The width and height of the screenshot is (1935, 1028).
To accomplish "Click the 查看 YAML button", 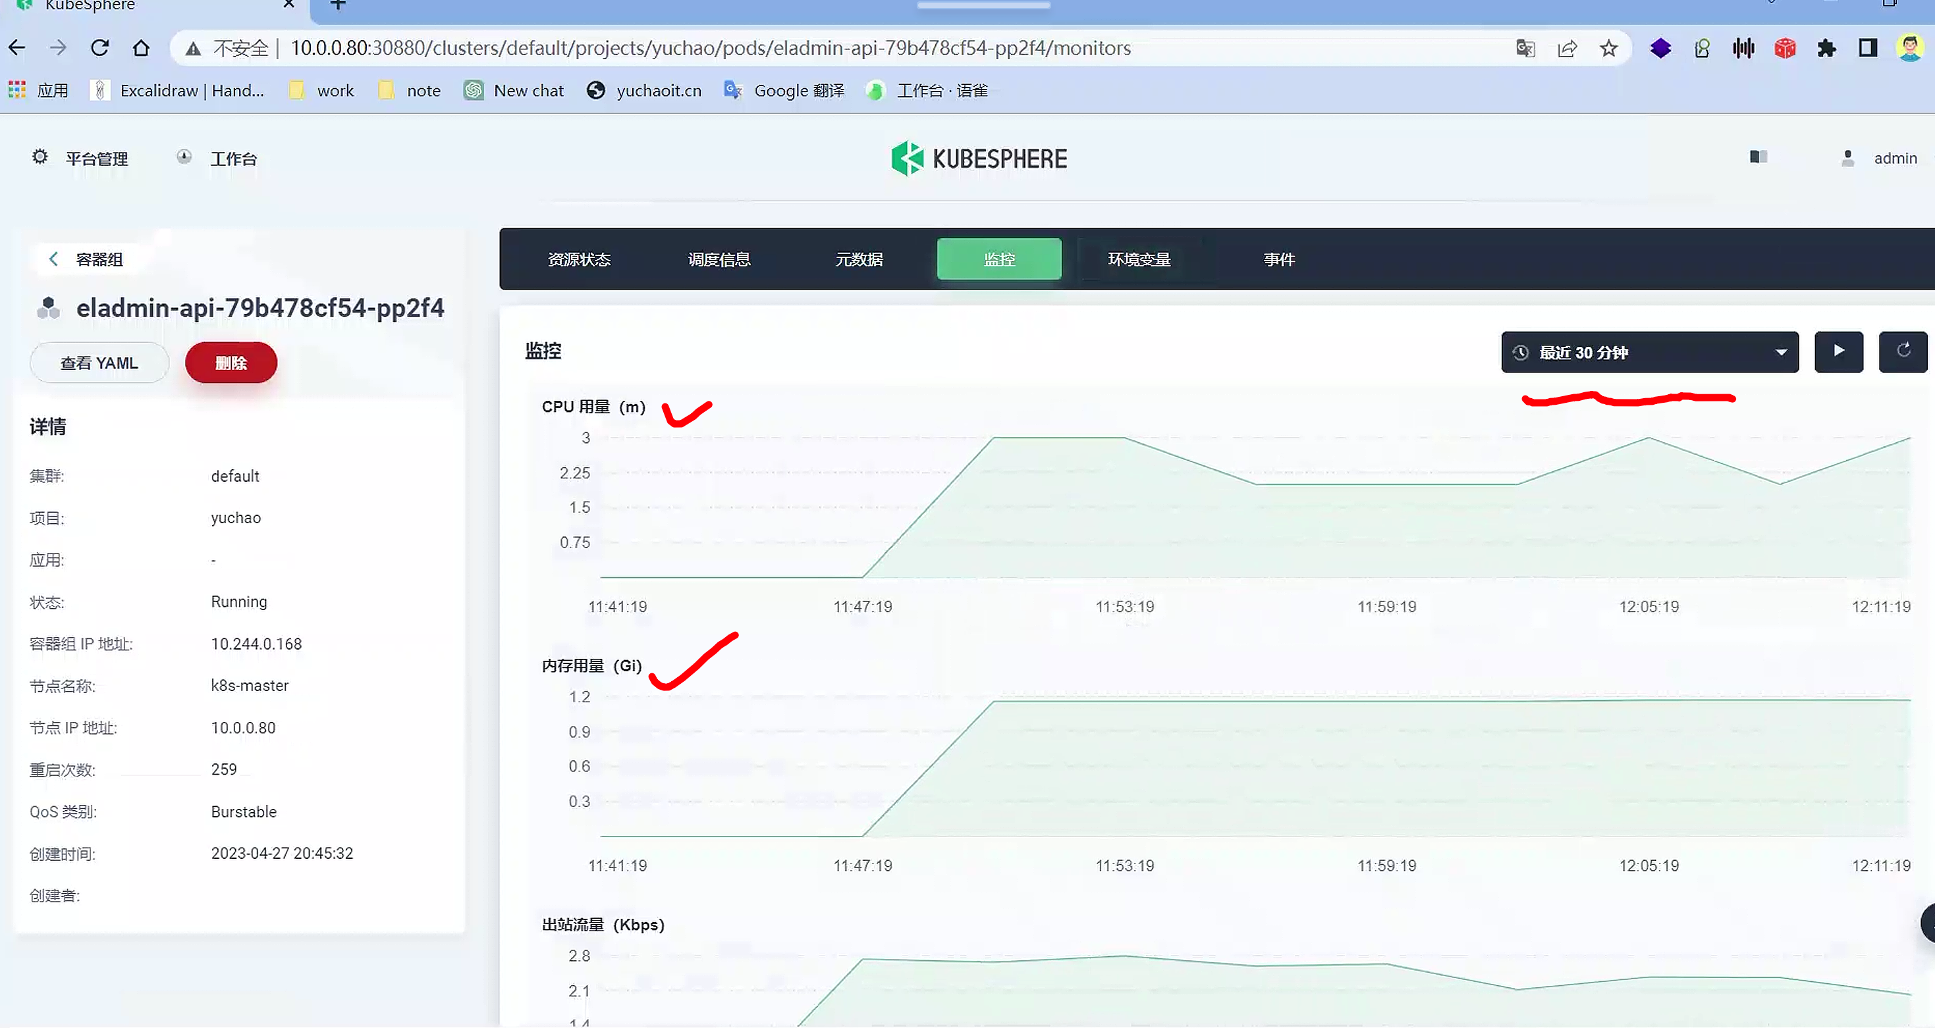I will click(x=99, y=363).
